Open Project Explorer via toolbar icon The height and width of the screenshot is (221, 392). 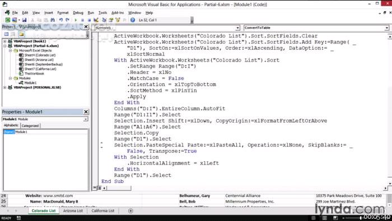(104, 20)
